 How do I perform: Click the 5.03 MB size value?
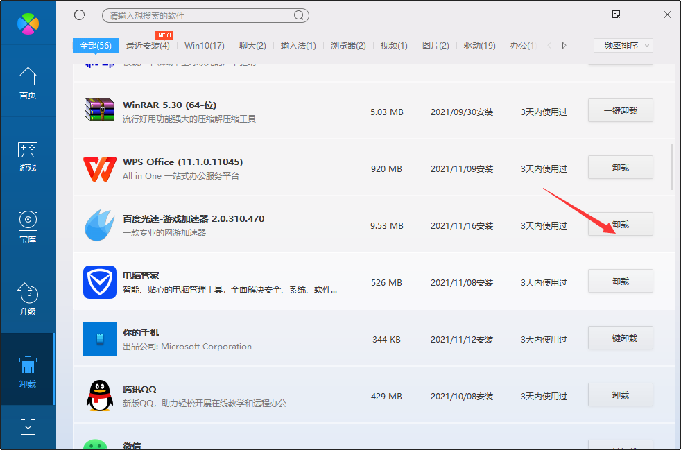pyautogui.click(x=386, y=112)
